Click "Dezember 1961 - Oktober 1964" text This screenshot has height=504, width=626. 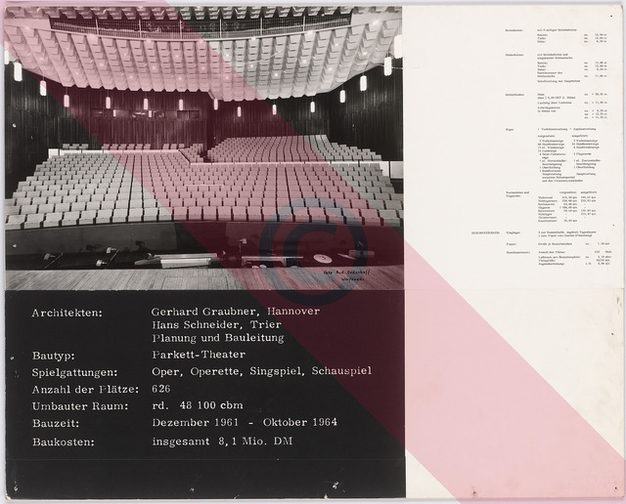(245, 423)
